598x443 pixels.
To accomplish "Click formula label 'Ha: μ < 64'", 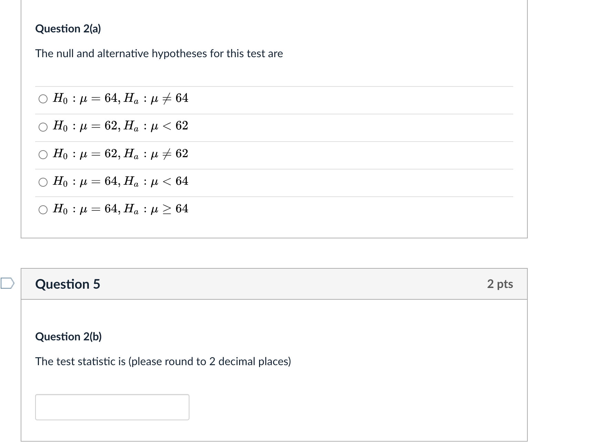I will click(156, 181).
